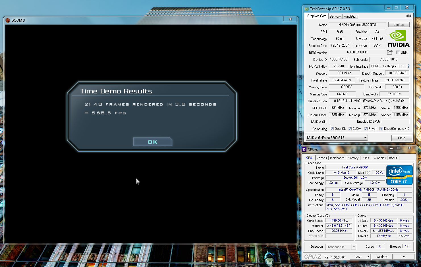The width and height of the screenshot is (421, 267).
Task: Click OK in Time Demo Results dialog
Action: pos(153,142)
